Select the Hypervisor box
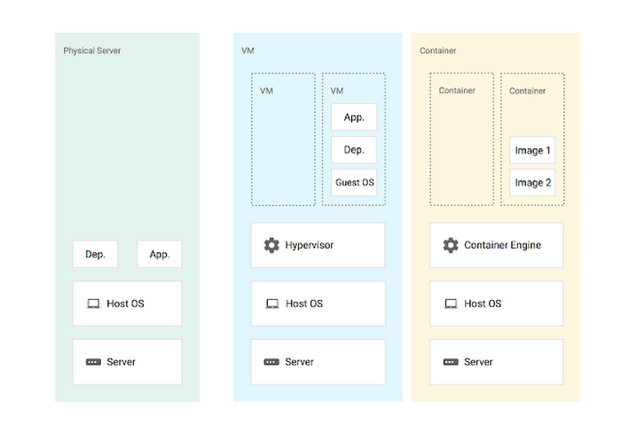This screenshot has width=621, height=434. pos(318,245)
